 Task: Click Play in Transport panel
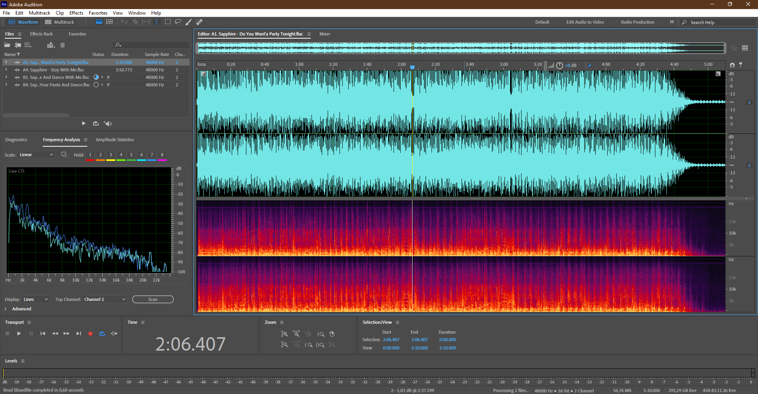tap(19, 334)
